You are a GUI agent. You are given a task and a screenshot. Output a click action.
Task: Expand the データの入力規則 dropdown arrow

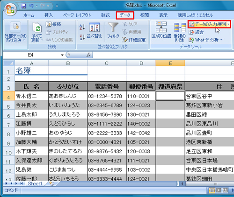tap(228, 24)
